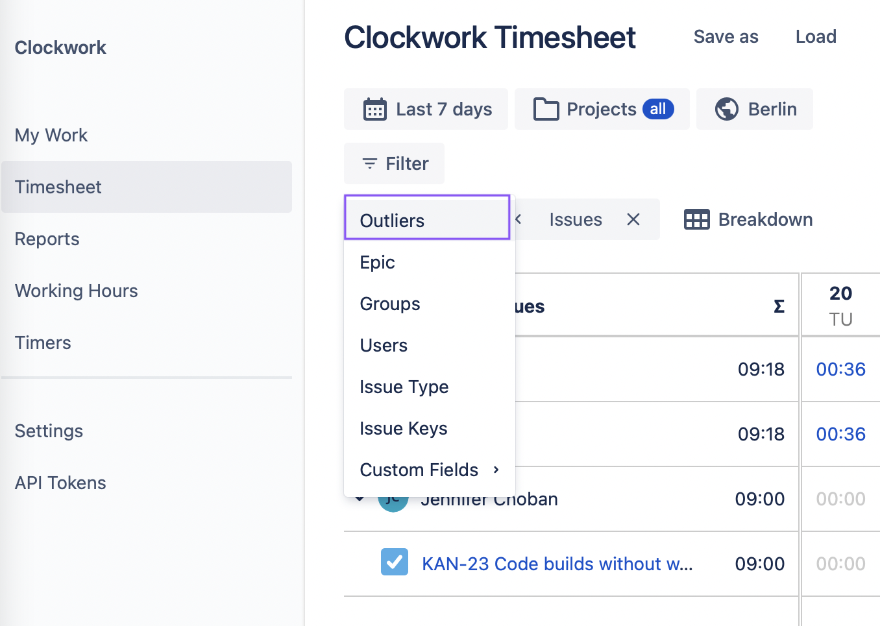Image resolution: width=880 pixels, height=626 pixels.
Task: Click the Clockwork sidebar heading
Action: click(x=60, y=47)
